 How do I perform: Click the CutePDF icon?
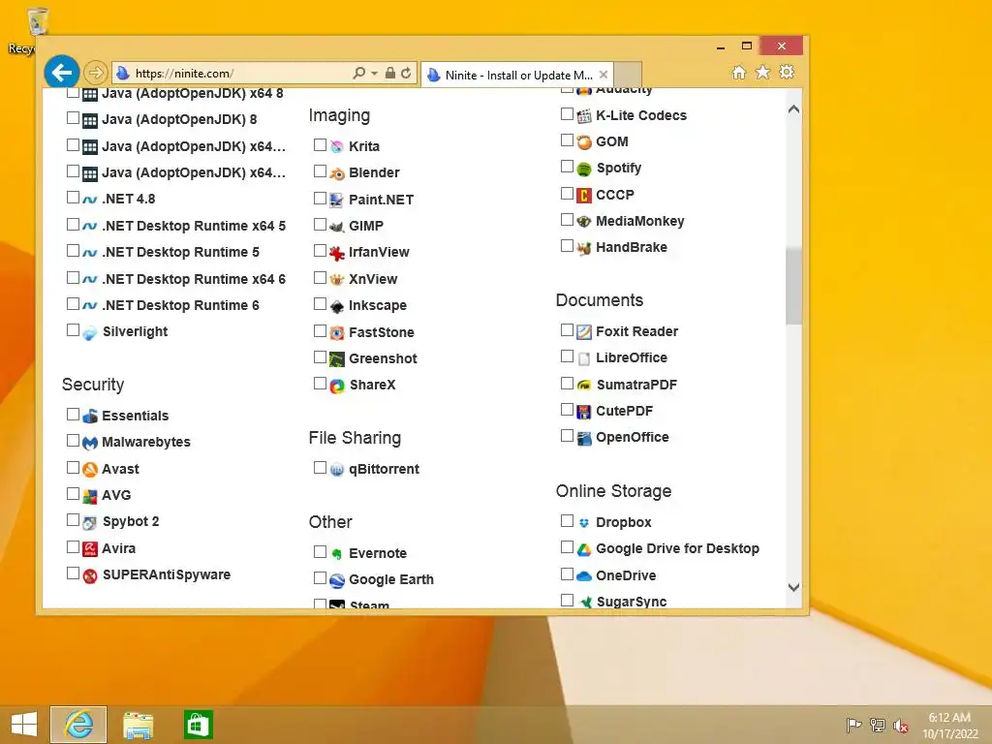click(584, 411)
